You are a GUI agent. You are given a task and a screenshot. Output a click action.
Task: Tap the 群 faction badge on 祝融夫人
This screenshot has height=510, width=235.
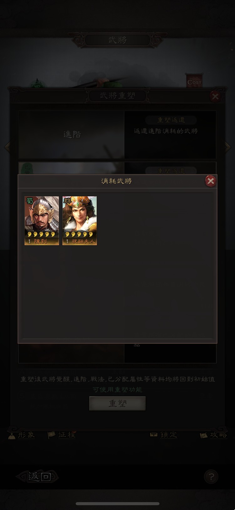[67, 201]
